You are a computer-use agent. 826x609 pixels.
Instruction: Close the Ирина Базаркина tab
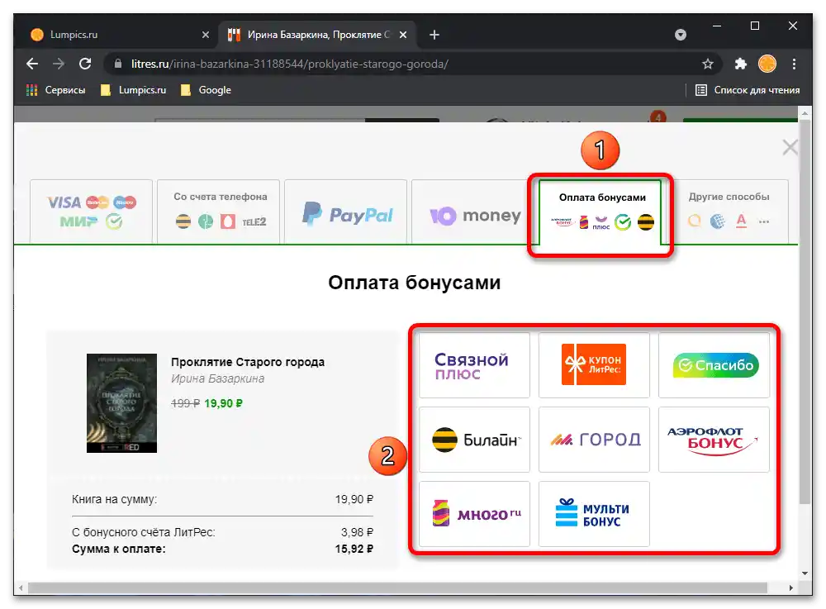coord(403,35)
